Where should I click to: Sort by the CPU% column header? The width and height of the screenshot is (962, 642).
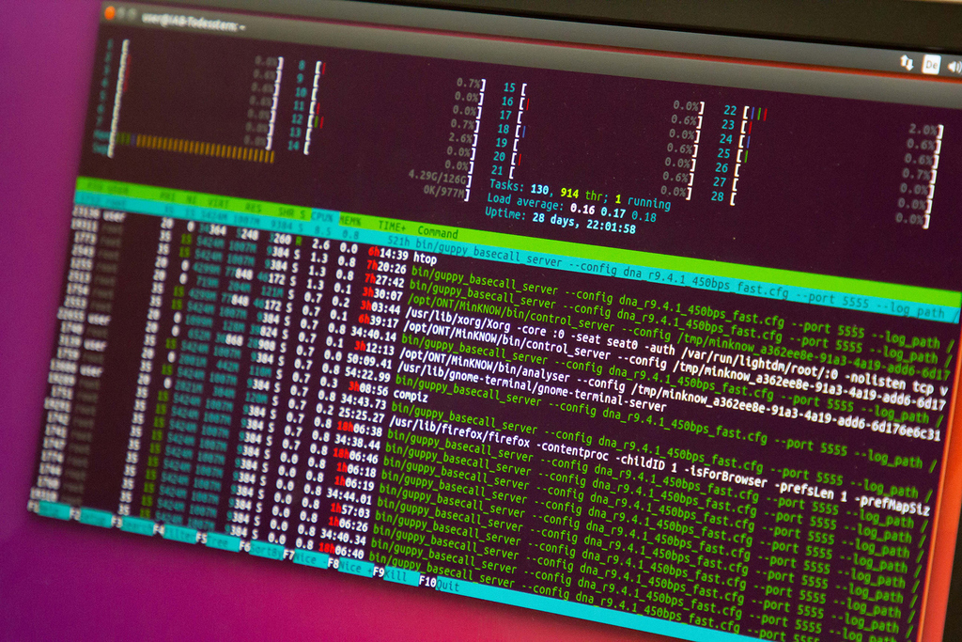tap(322, 216)
